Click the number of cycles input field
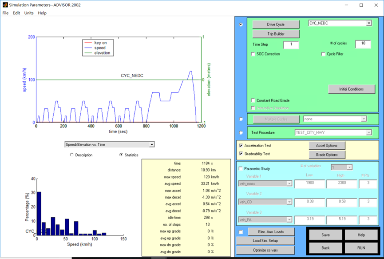The width and height of the screenshot is (384, 259). pos(363,44)
